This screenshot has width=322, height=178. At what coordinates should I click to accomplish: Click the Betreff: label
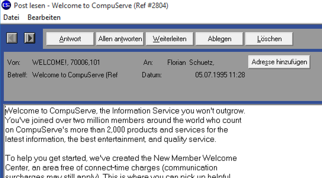[17, 75]
